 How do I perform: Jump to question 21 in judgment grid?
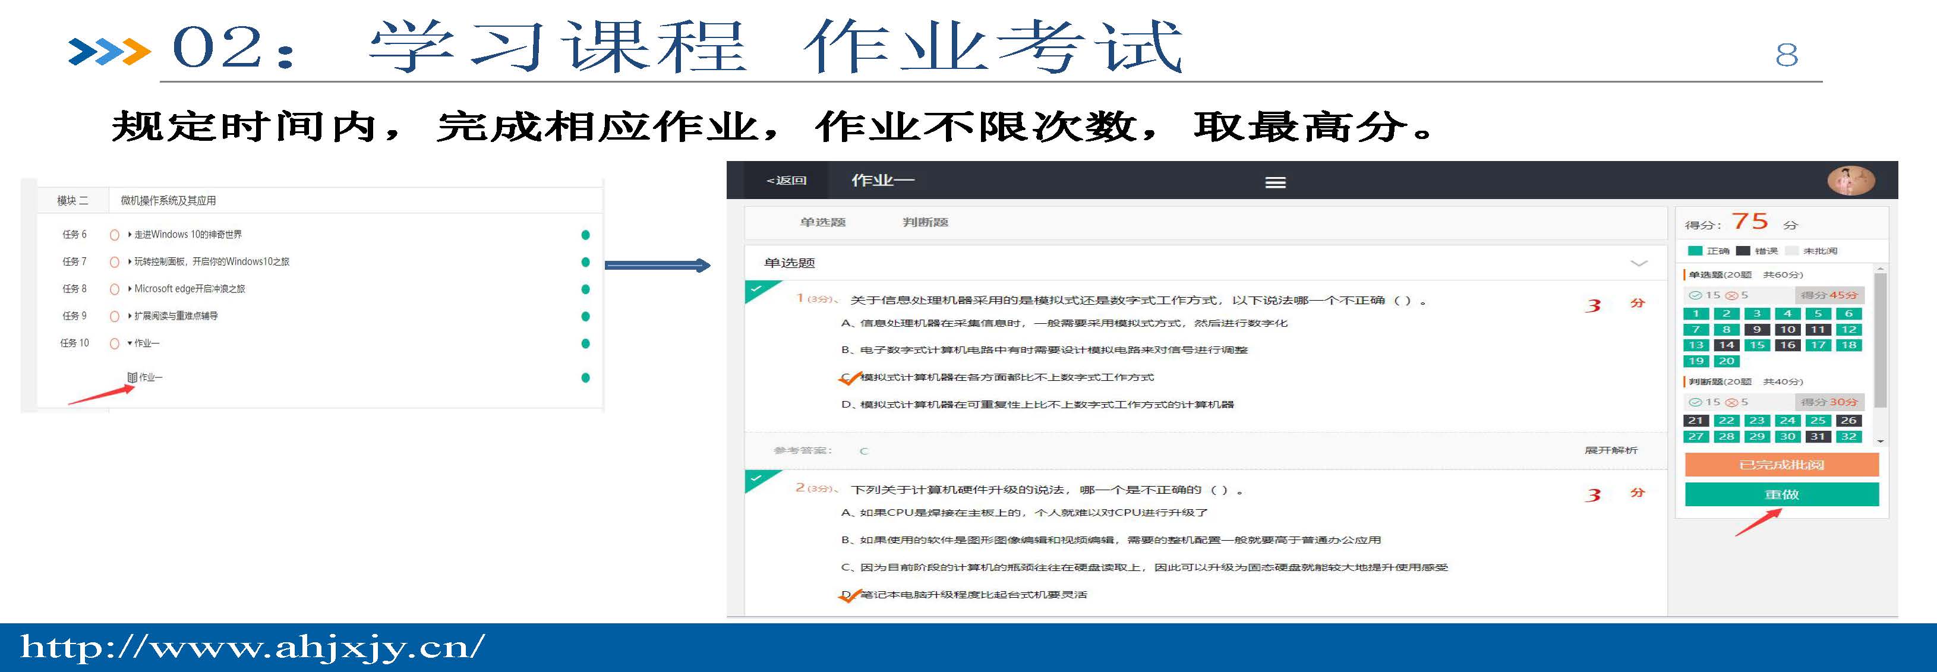[1696, 420]
